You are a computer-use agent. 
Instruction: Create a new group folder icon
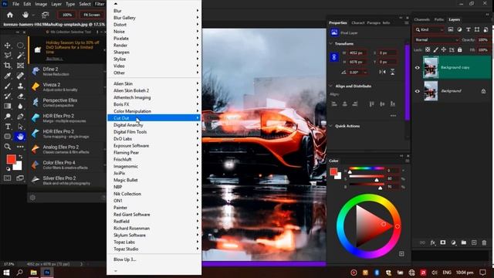(x=463, y=242)
